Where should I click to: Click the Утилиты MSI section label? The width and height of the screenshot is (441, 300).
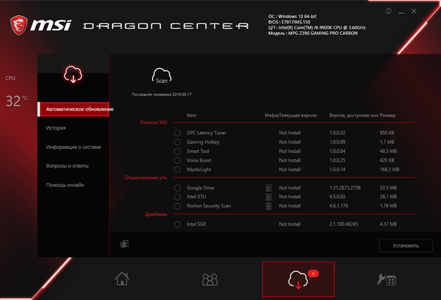pos(154,122)
